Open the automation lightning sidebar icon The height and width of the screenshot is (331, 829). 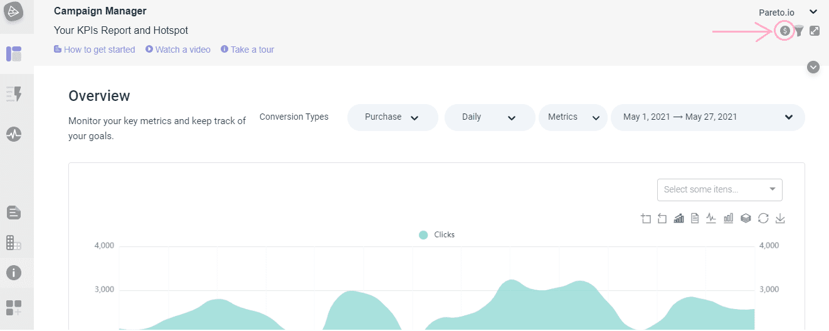coord(14,94)
